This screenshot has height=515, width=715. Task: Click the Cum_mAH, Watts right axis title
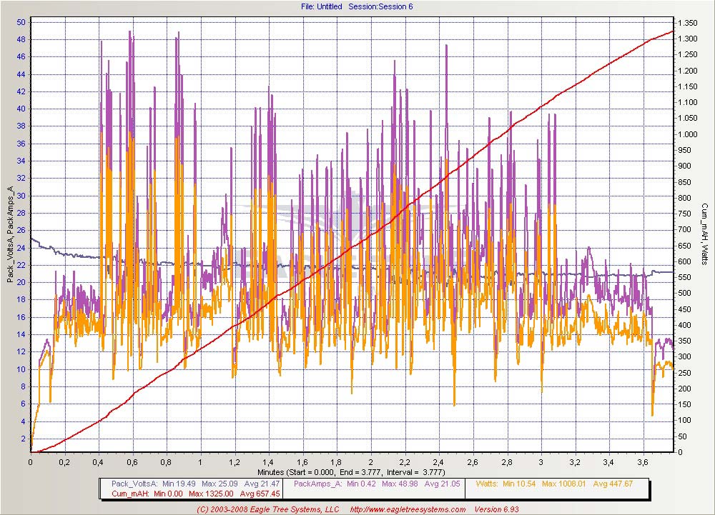pos(704,236)
